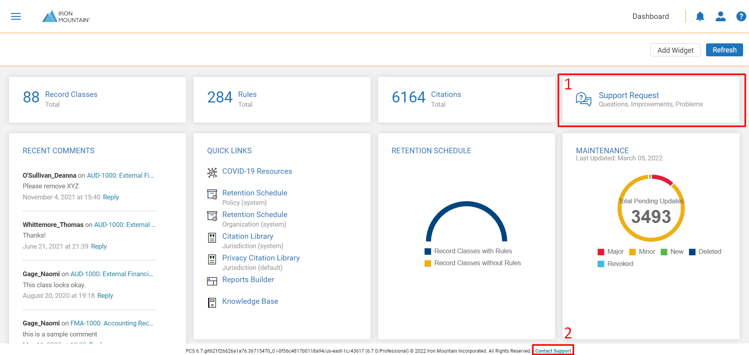Click the Support Request chat icon
Image resolution: width=749 pixels, height=355 pixels.
point(583,99)
